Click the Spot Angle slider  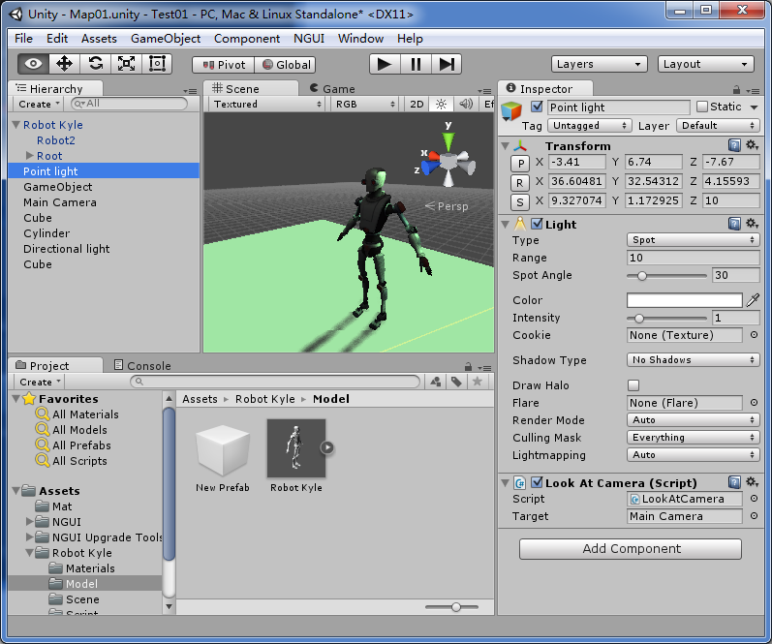point(666,276)
